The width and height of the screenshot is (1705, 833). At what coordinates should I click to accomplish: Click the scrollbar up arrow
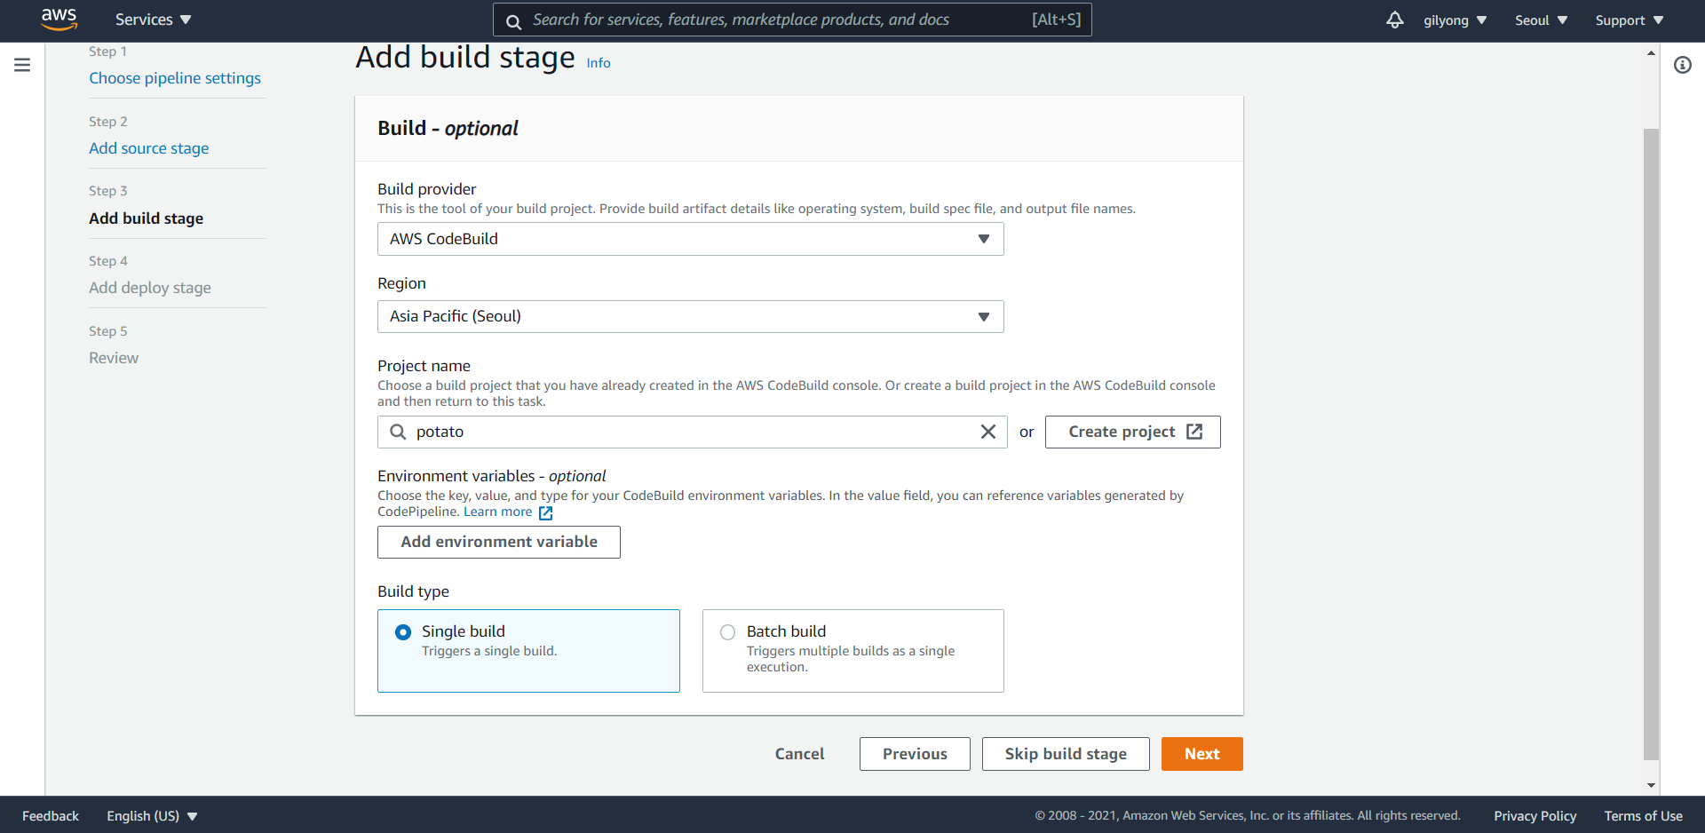click(1651, 53)
